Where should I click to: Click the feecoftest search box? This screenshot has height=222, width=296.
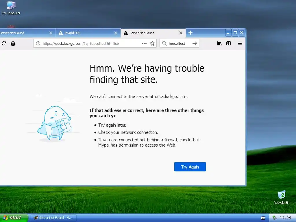coord(179,43)
